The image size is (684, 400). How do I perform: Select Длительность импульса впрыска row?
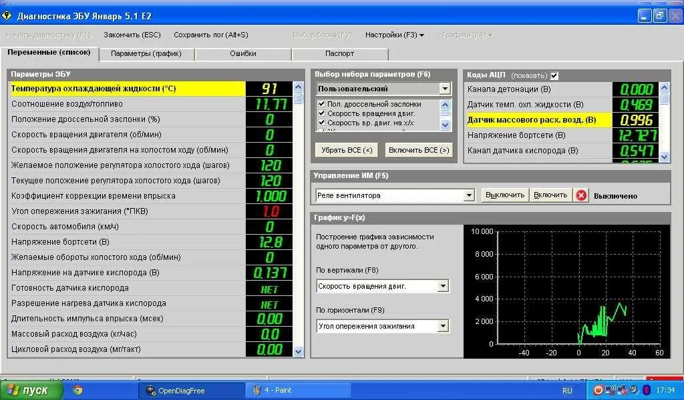[x=150, y=319]
